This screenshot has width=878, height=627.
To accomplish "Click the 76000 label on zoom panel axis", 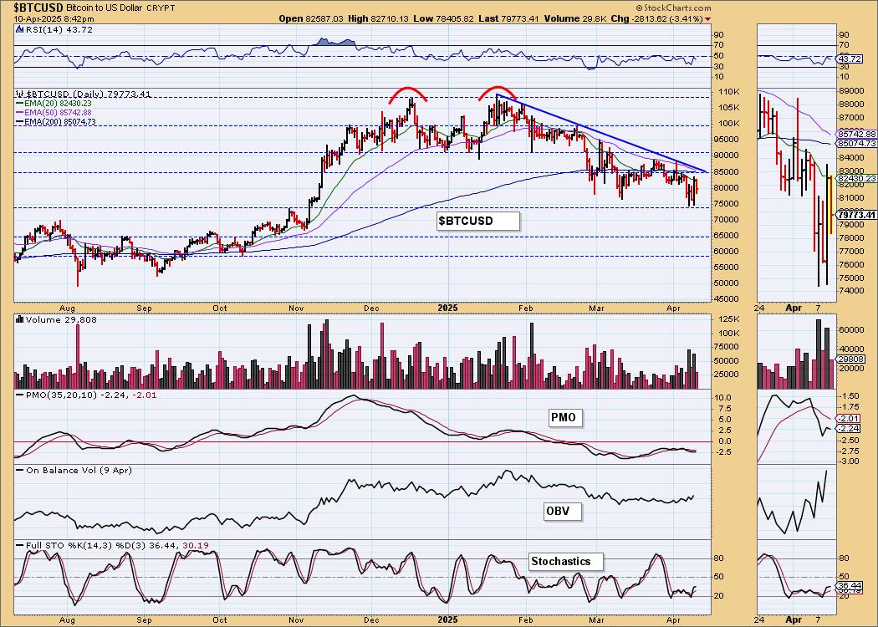I will click(852, 264).
